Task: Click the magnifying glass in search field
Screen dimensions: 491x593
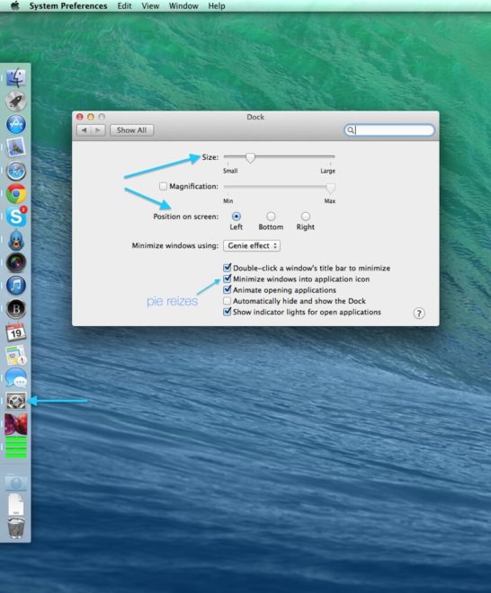Action: pyautogui.click(x=350, y=130)
